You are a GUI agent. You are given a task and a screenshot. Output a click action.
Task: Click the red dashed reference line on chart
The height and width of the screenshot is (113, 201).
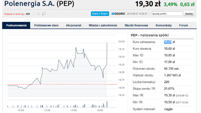(62, 84)
